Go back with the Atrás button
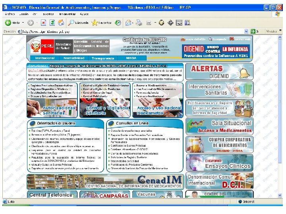 [12, 23]
